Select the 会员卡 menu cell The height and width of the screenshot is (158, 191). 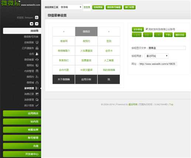point(109,51)
